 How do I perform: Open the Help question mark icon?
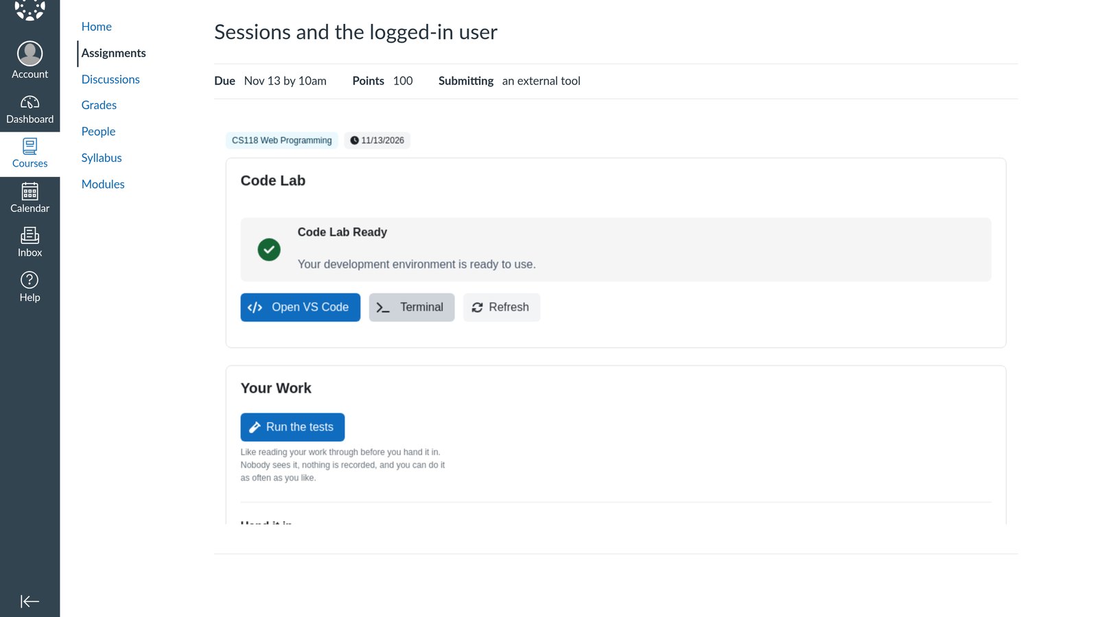(x=30, y=280)
